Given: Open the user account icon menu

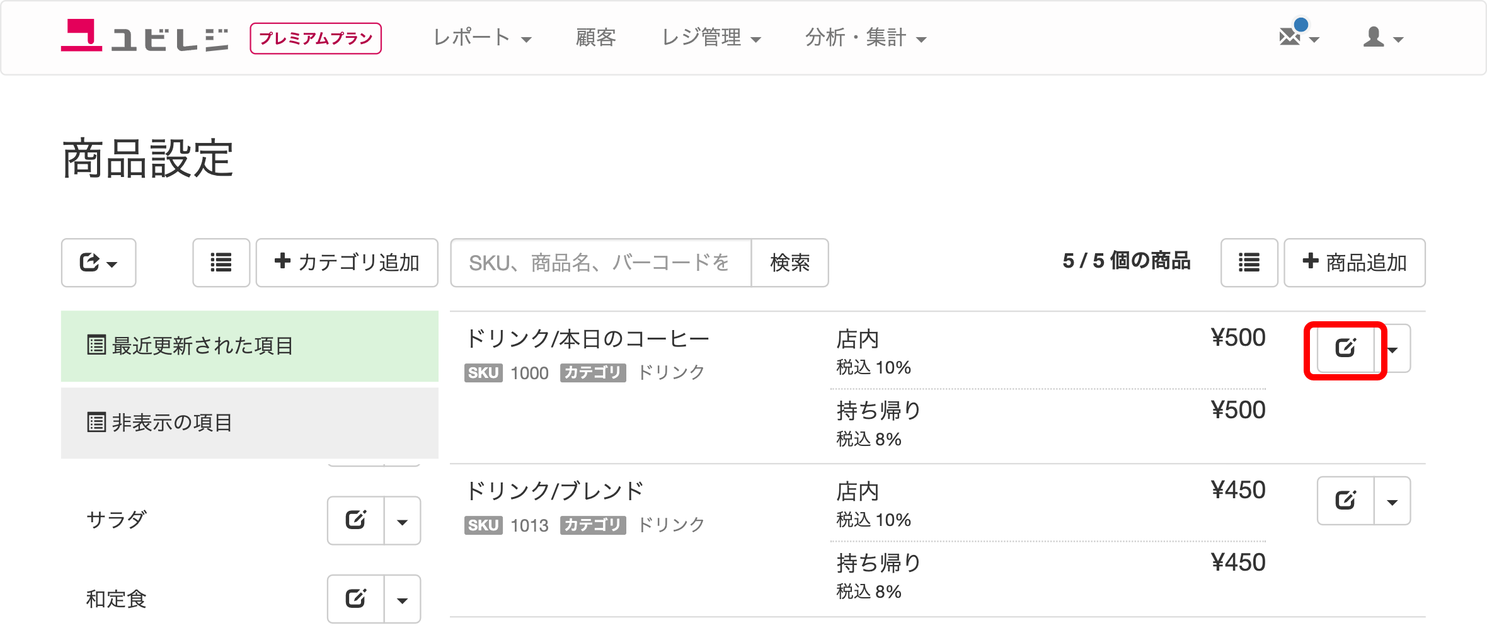Looking at the screenshot, I should (1383, 37).
